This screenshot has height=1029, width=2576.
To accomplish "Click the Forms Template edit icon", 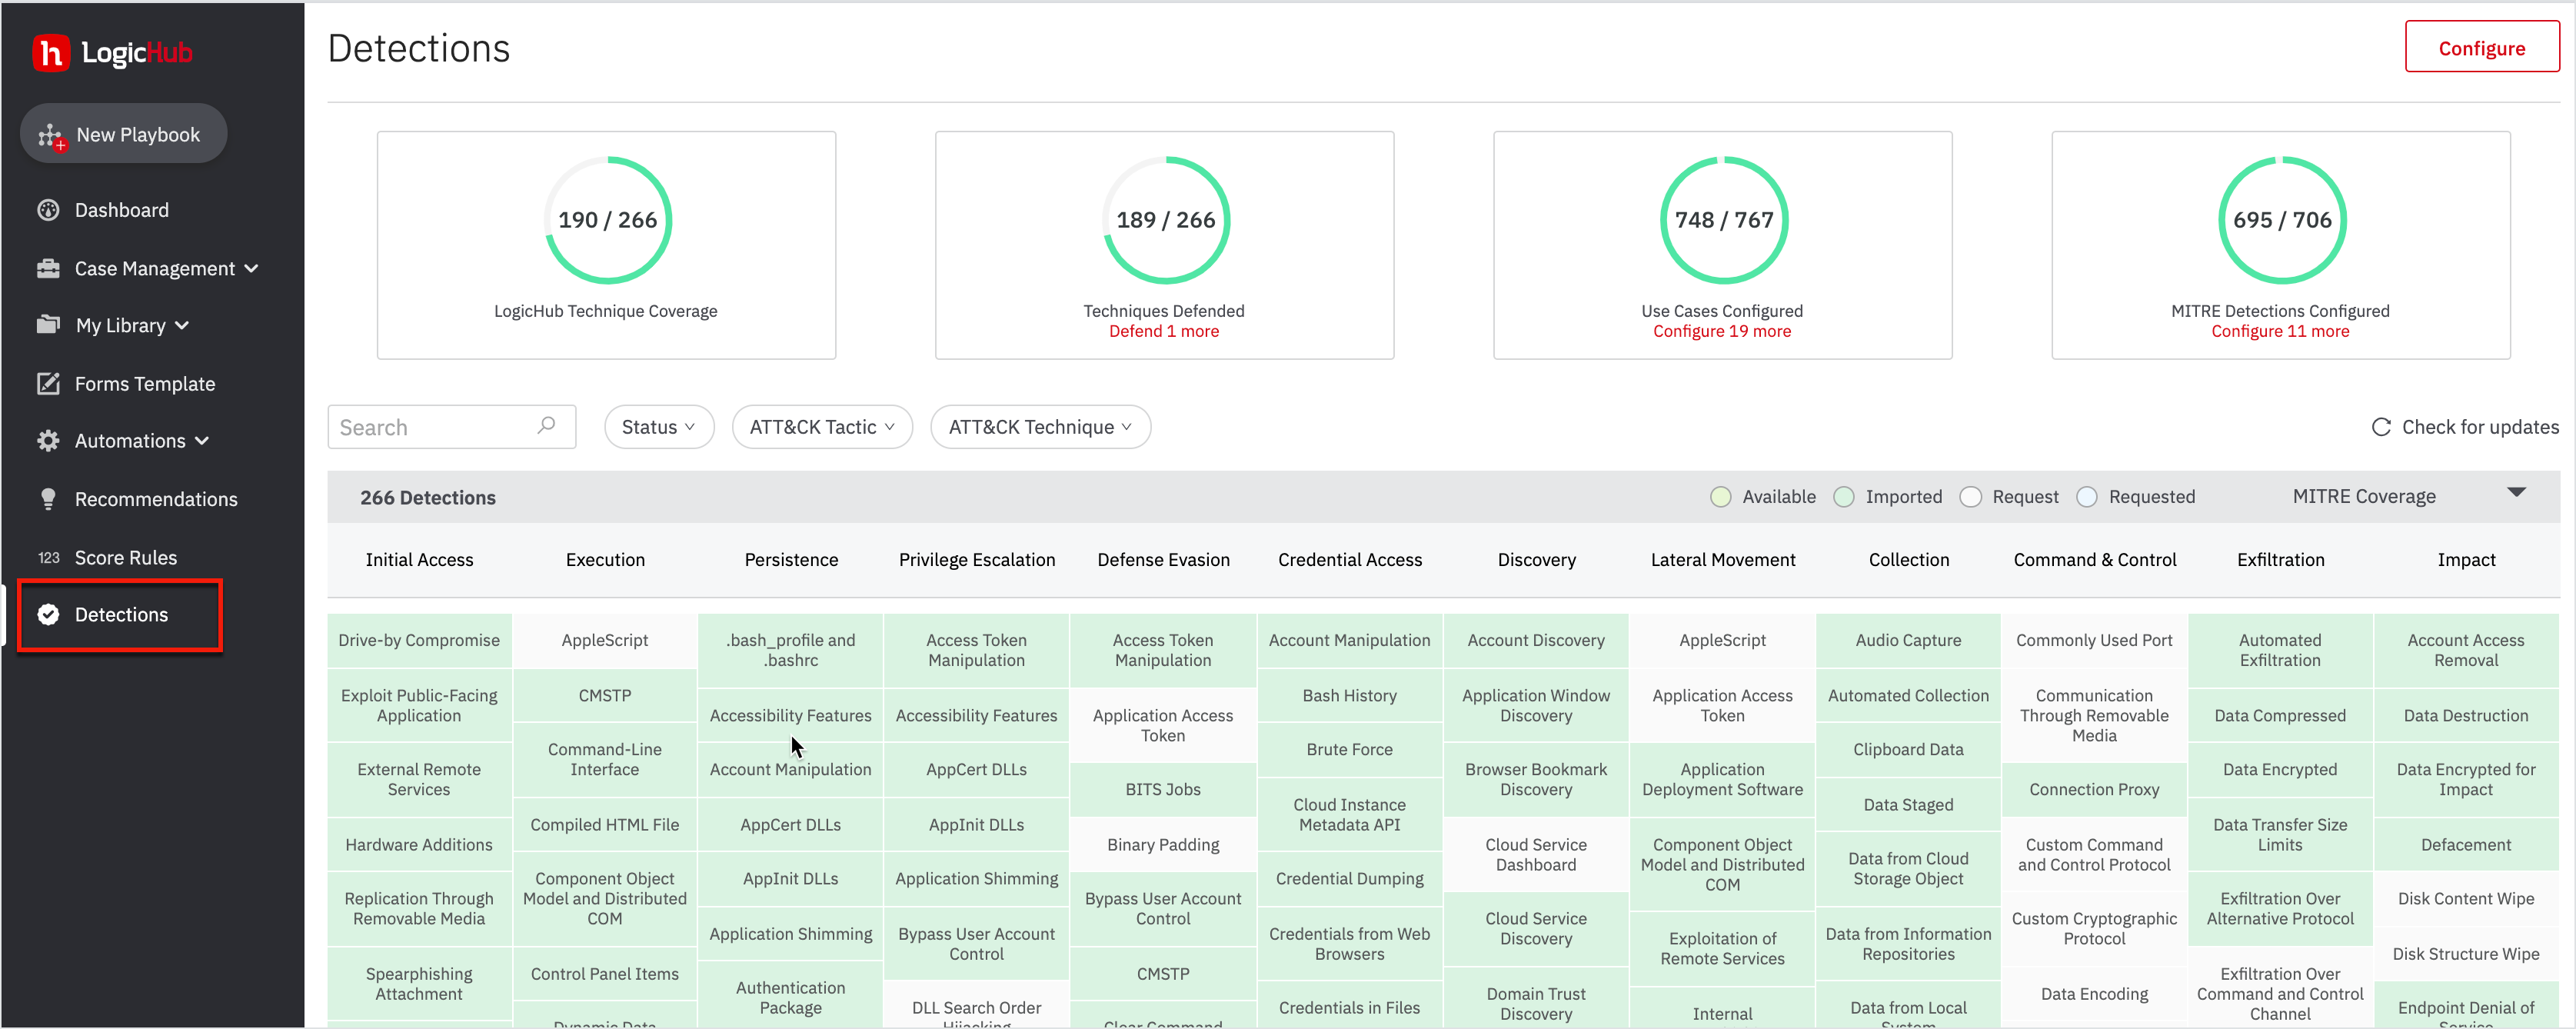I will pyautogui.click(x=48, y=383).
